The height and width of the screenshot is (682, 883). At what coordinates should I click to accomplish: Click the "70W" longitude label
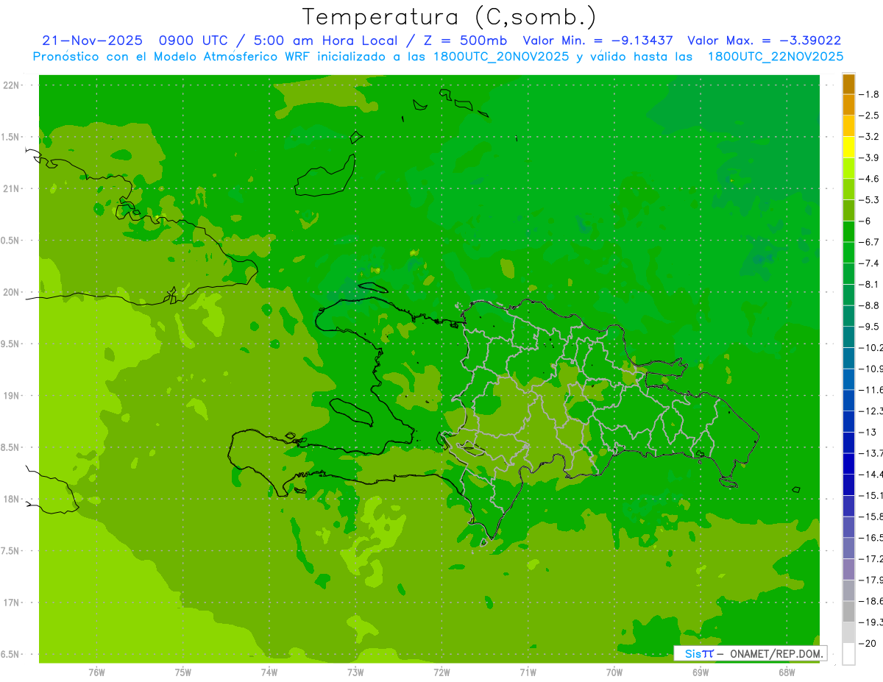click(x=614, y=672)
